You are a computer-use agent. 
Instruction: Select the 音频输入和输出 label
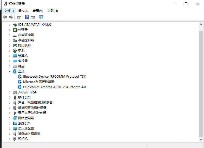point(29,134)
